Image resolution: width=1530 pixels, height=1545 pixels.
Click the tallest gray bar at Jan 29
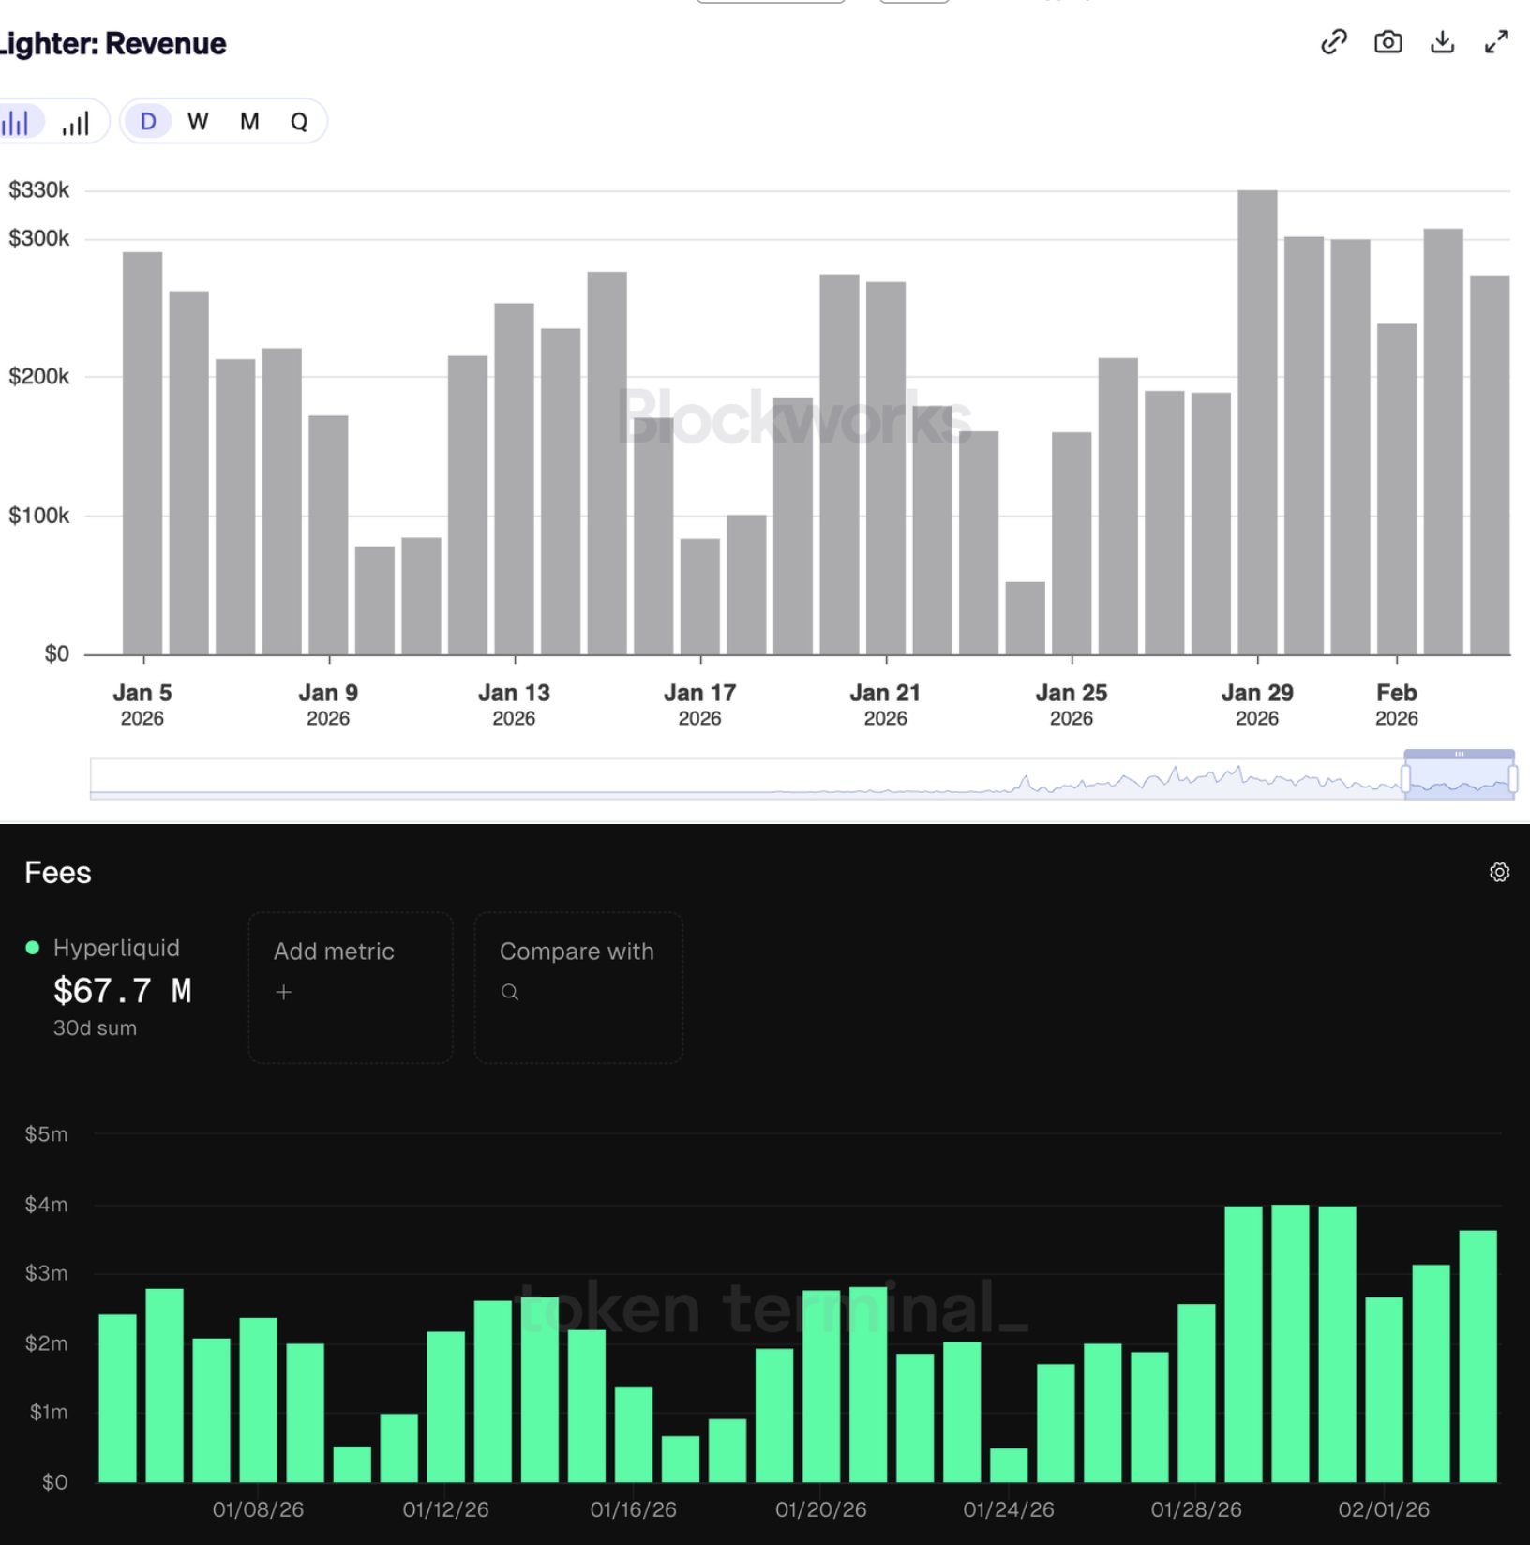1257,422
